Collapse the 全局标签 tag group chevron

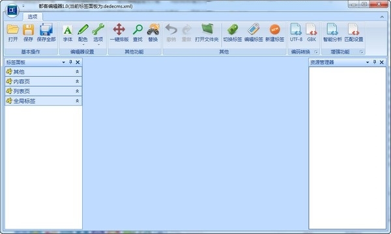click(78, 101)
